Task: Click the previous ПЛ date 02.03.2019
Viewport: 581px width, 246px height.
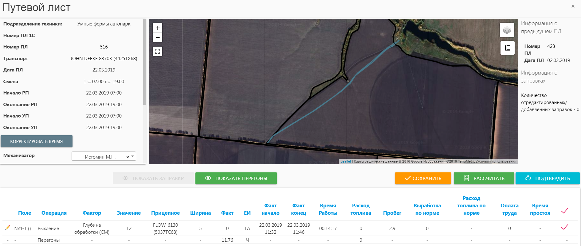Action: pyautogui.click(x=559, y=60)
